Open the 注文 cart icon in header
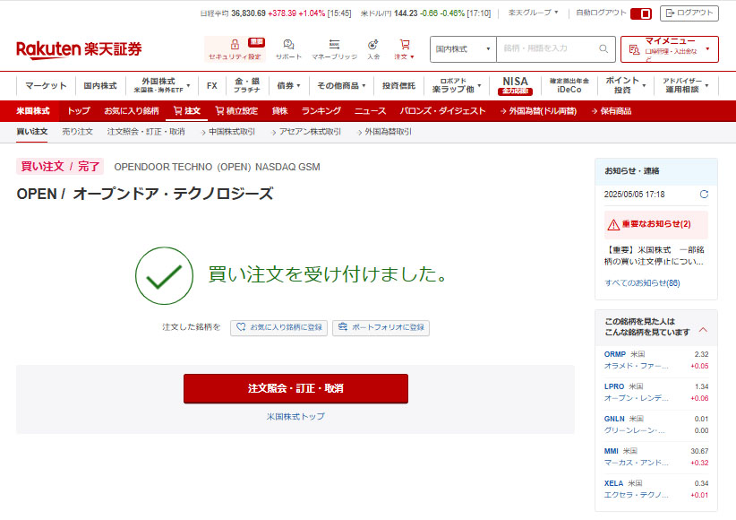The height and width of the screenshot is (520, 736). click(405, 45)
